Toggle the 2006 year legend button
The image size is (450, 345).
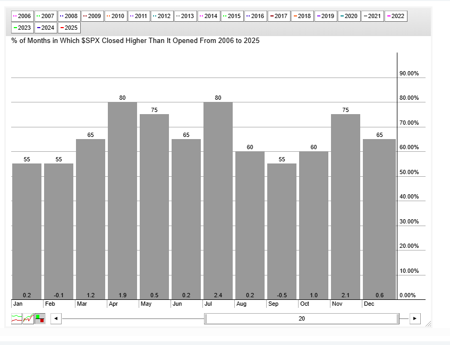point(22,16)
